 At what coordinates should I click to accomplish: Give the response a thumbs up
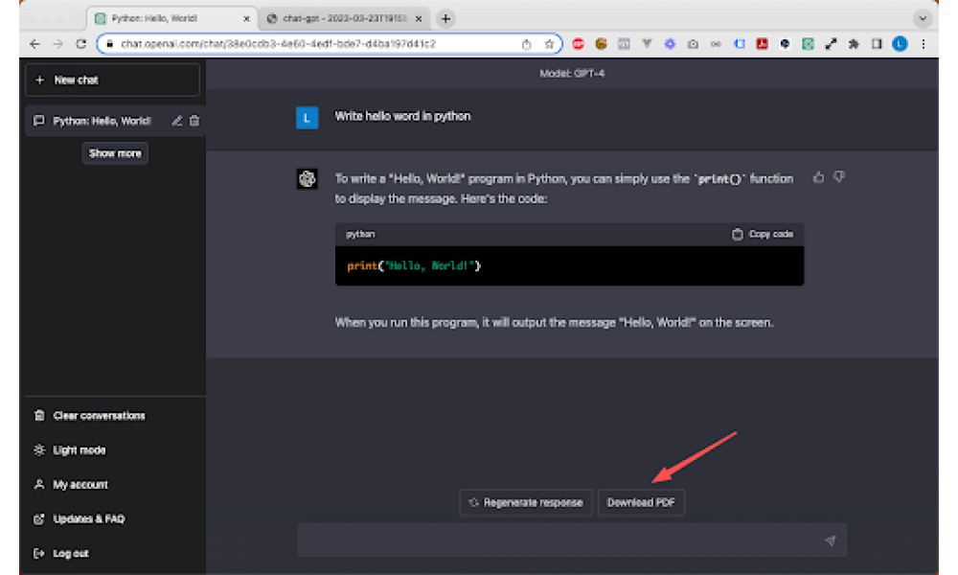click(x=819, y=177)
